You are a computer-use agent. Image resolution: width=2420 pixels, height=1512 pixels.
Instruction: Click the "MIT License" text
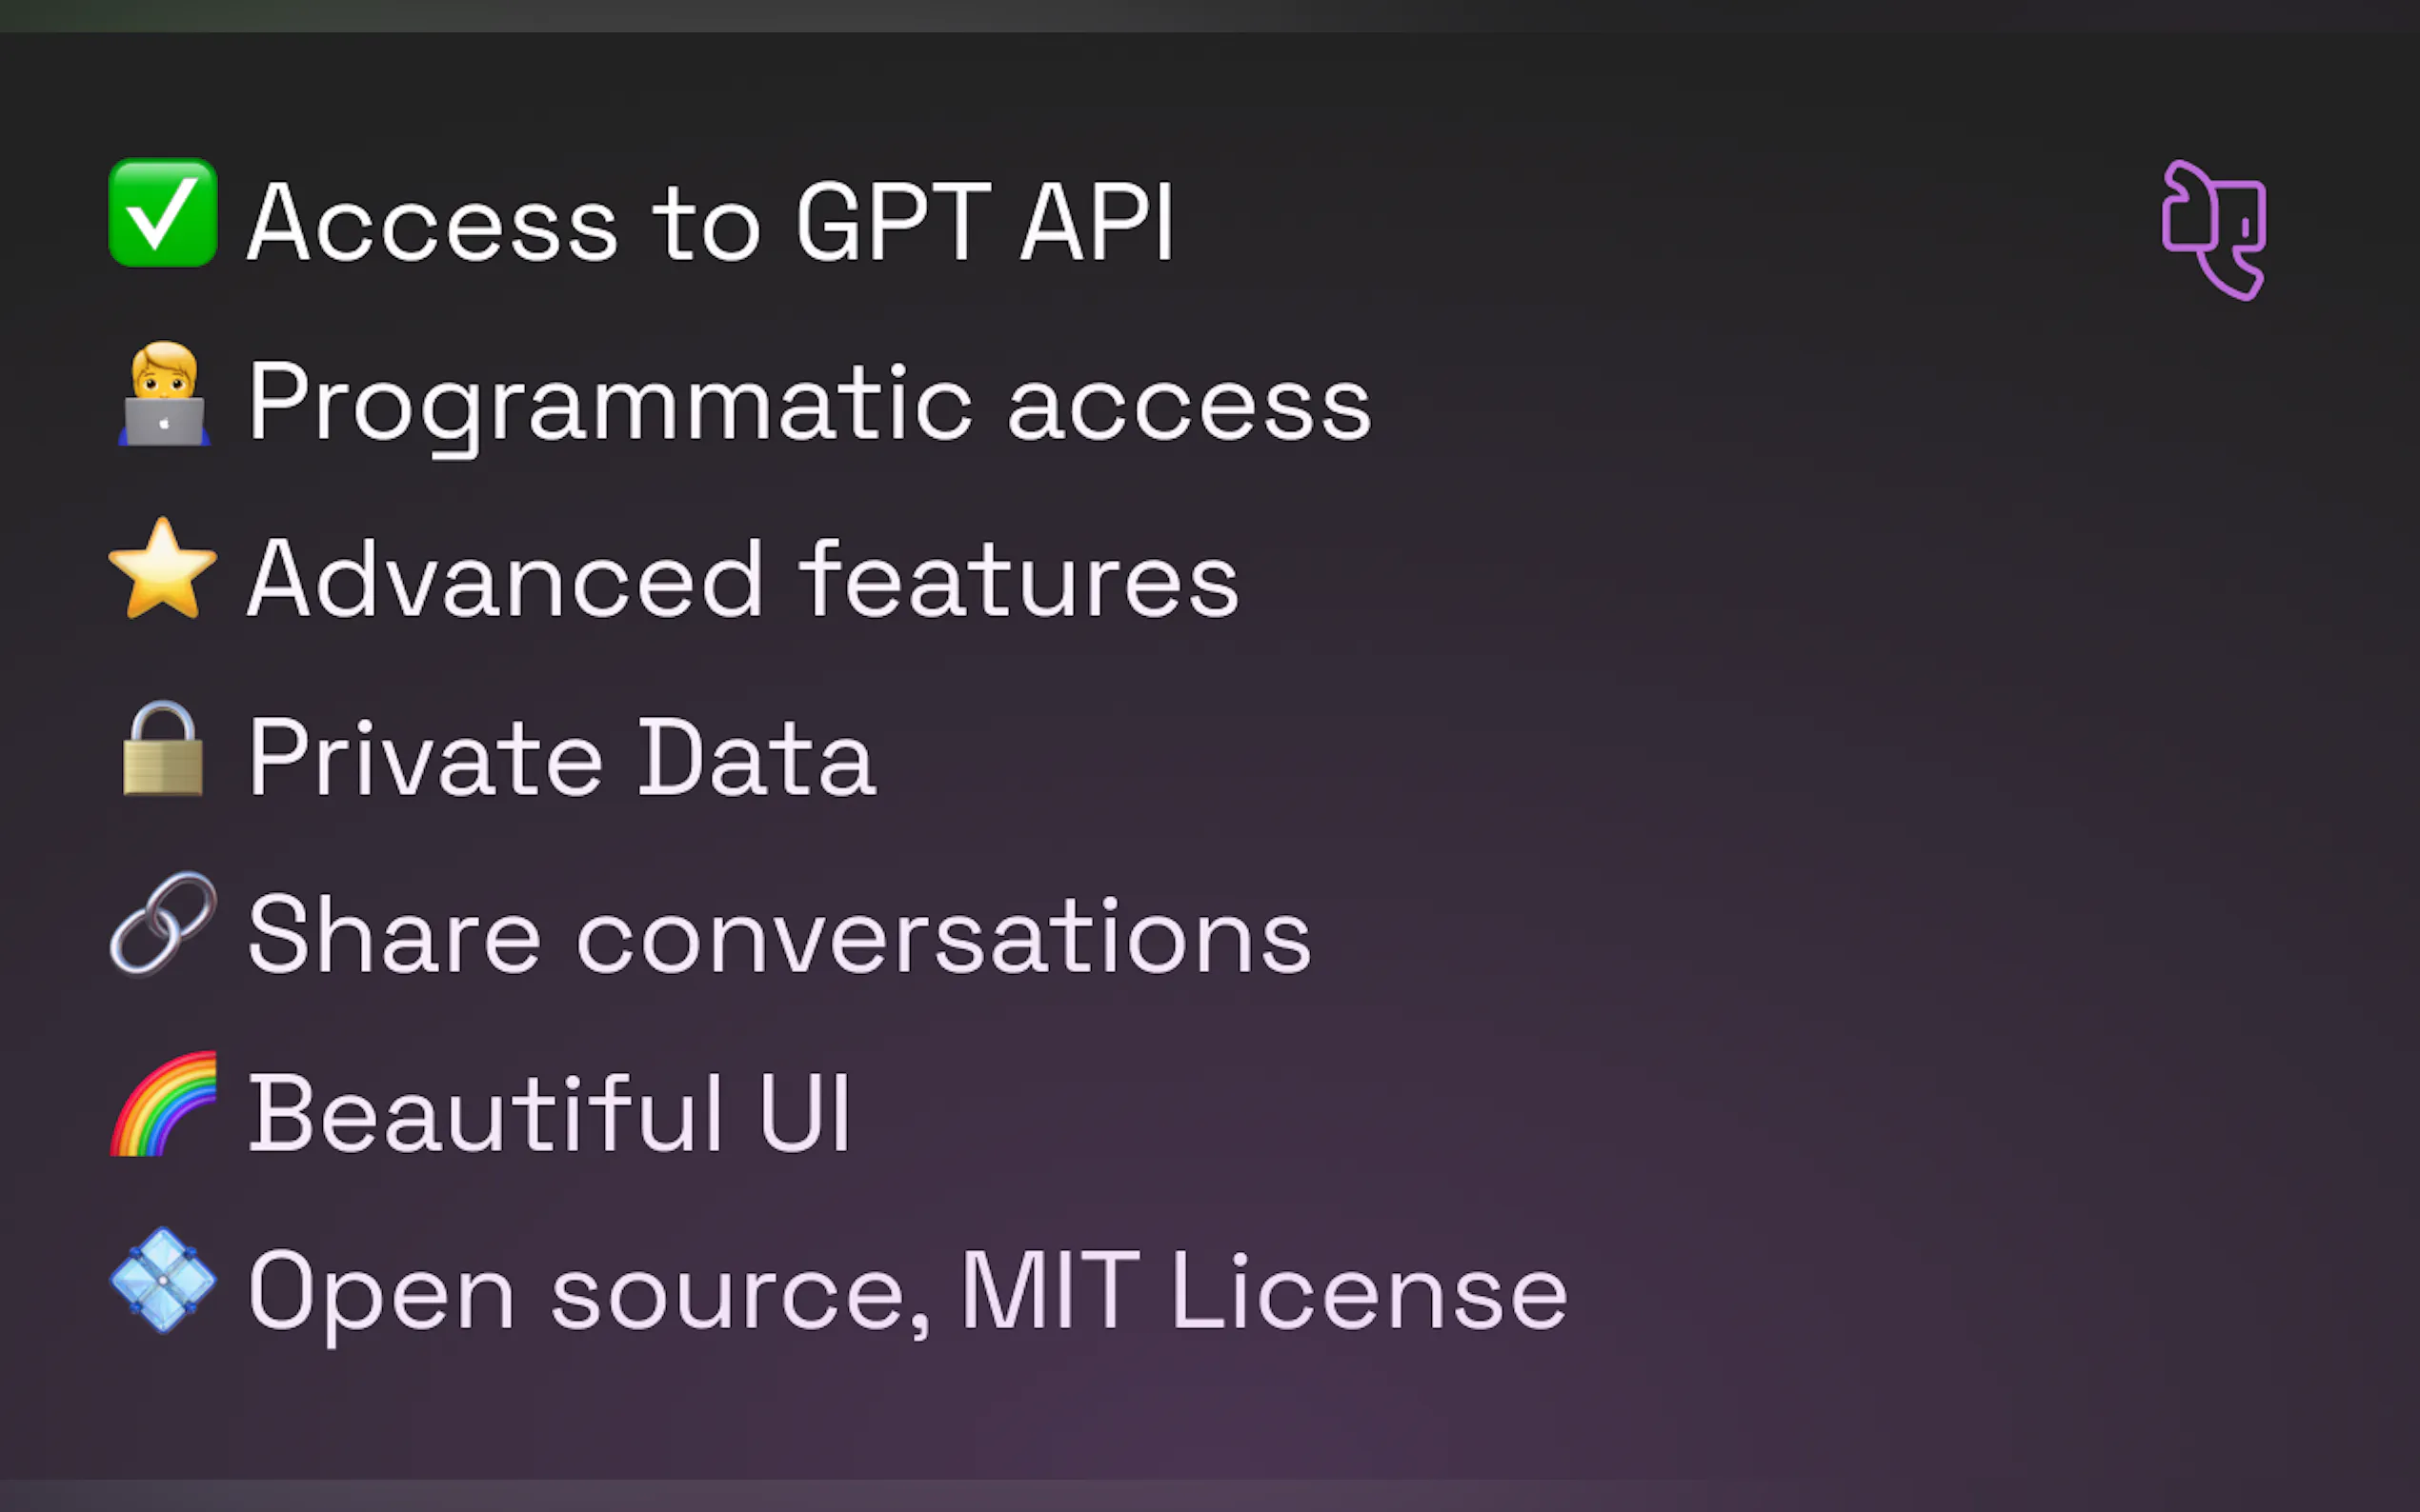point(1263,1292)
